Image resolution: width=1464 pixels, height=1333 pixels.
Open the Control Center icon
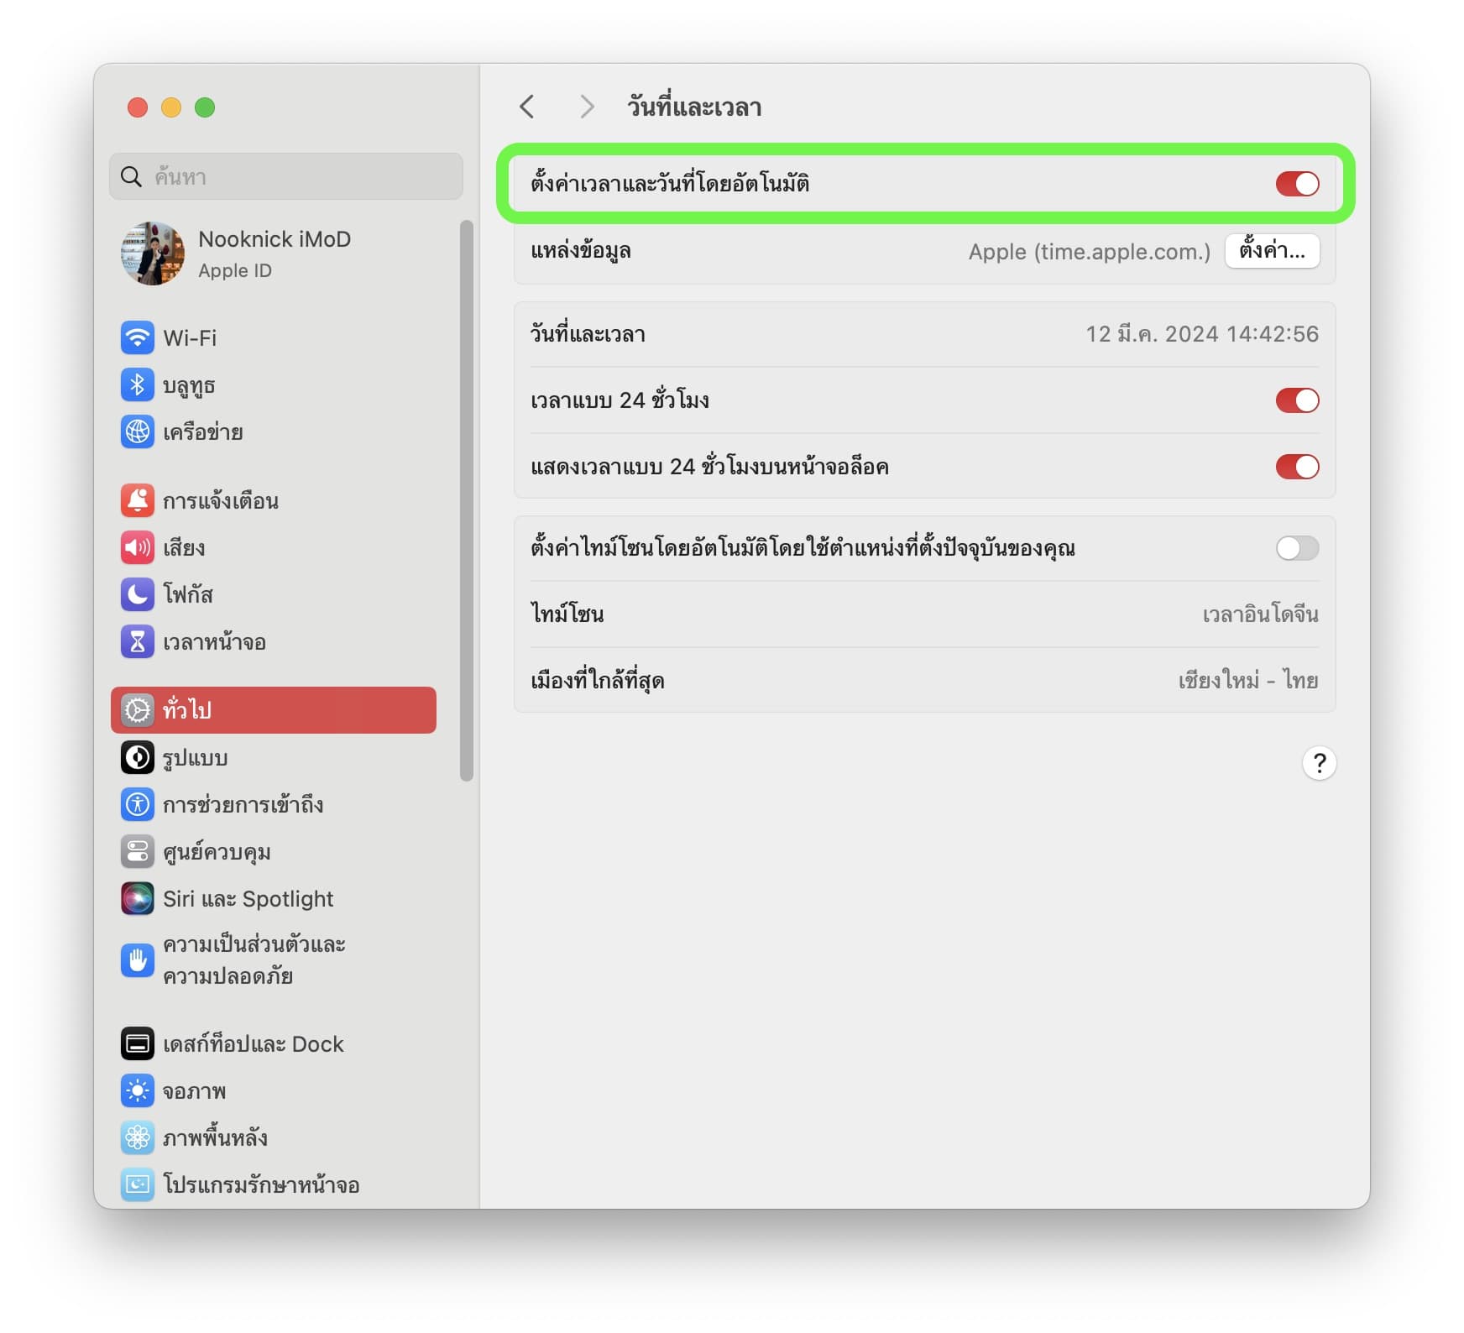point(137,852)
